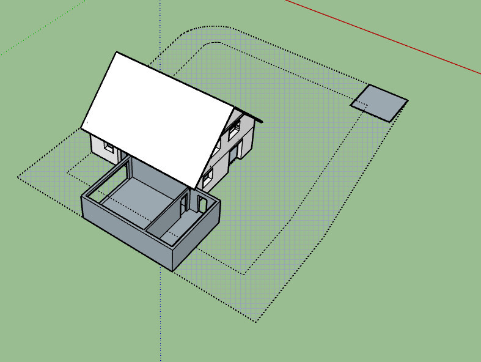Click the small gray square near the red axis

pos(379,102)
